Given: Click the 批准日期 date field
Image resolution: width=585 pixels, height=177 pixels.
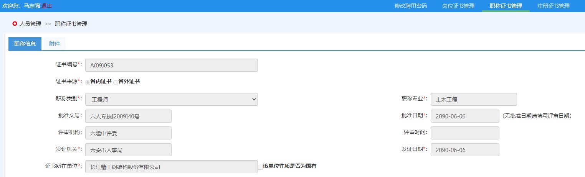Looking at the screenshot, I should 465,116.
